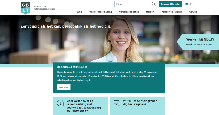The width and height of the screenshot is (219, 115).
Task: Click into the Zoeken search field
Action: 133,4
